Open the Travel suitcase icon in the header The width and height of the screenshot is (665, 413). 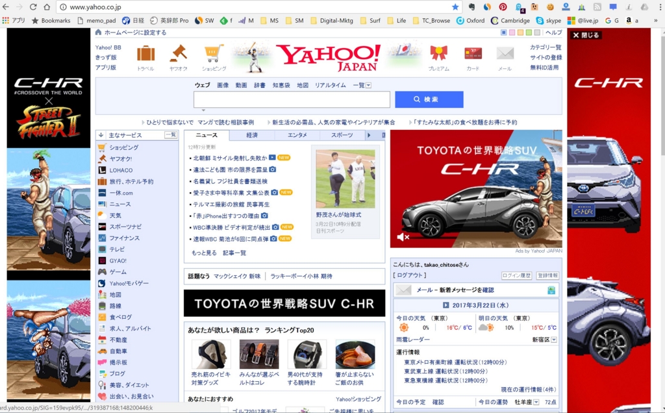pos(145,55)
